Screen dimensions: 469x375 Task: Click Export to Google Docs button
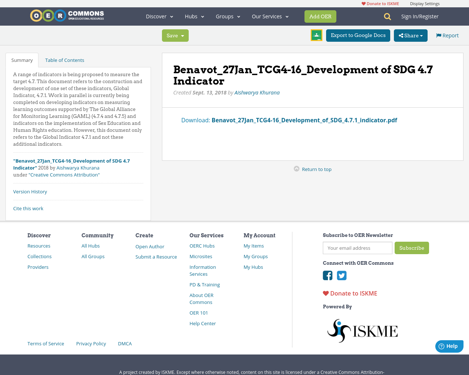358,36
